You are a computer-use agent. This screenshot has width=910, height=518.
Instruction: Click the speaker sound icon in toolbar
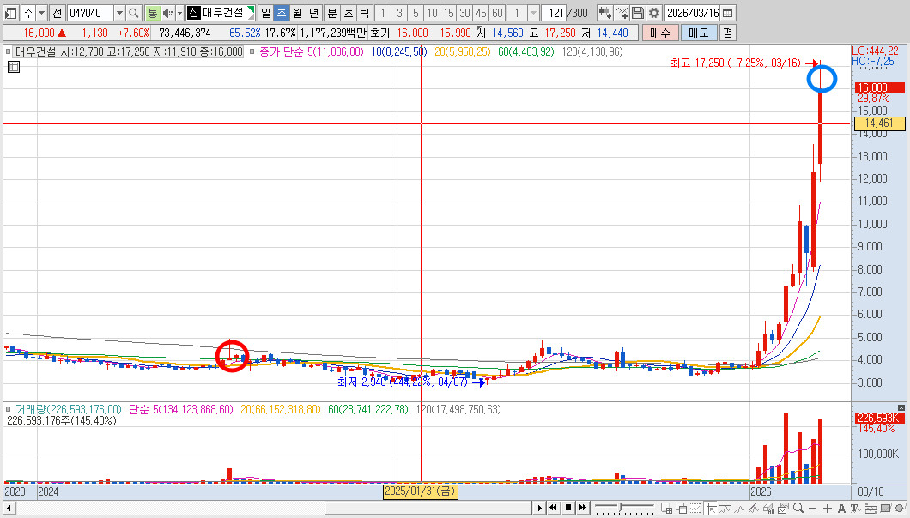(x=167, y=13)
